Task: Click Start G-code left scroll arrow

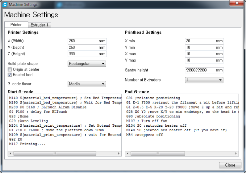Action: [11, 153]
